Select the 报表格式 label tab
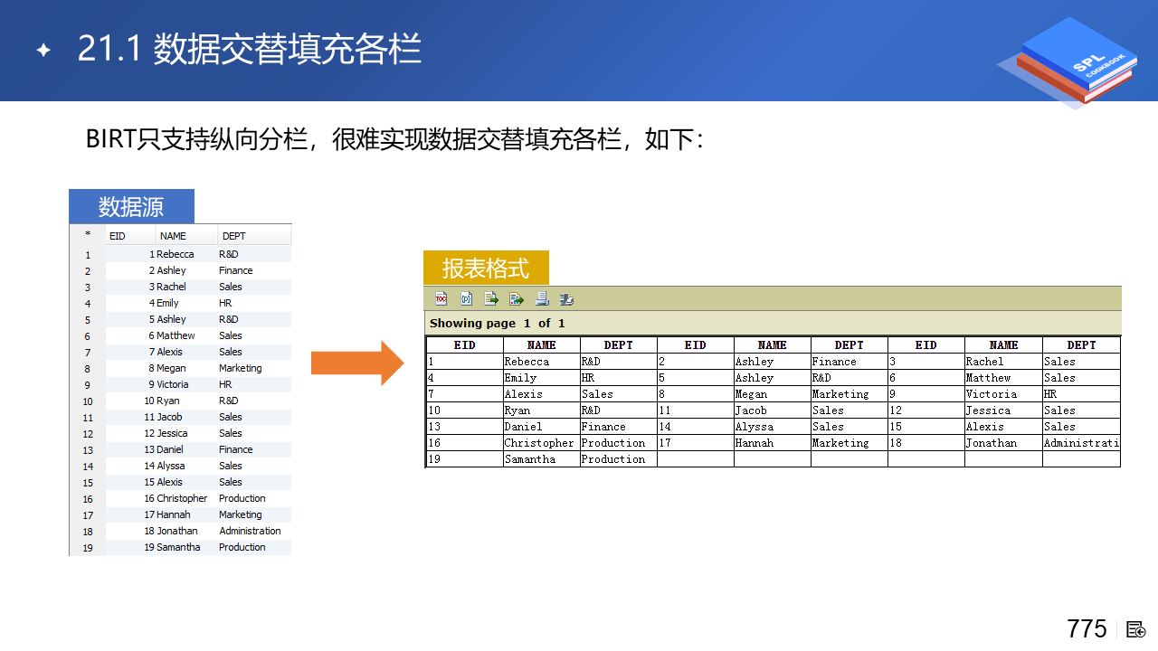This screenshot has width=1158, height=651. 486,269
